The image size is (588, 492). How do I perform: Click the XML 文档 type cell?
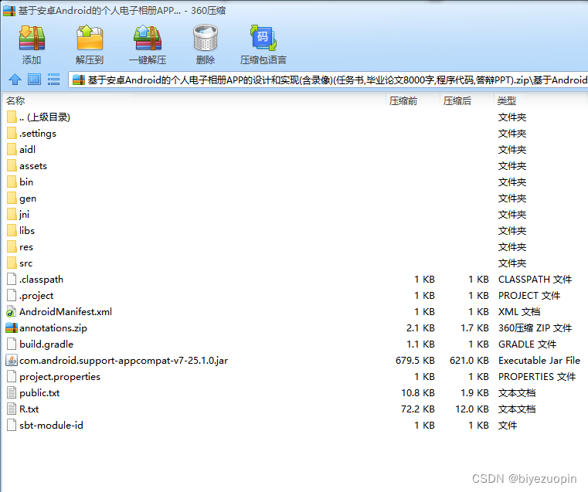(x=519, y=312)
